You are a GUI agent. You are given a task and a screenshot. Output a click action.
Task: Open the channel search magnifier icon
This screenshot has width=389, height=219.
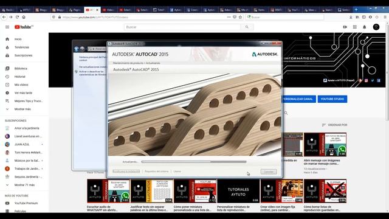click(286, 113)
